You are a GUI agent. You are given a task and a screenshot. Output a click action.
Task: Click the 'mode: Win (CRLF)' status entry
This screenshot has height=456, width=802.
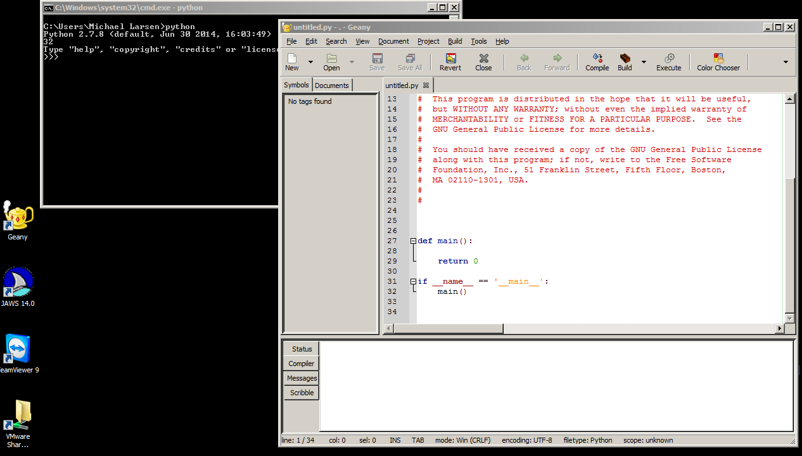[462, 440]
